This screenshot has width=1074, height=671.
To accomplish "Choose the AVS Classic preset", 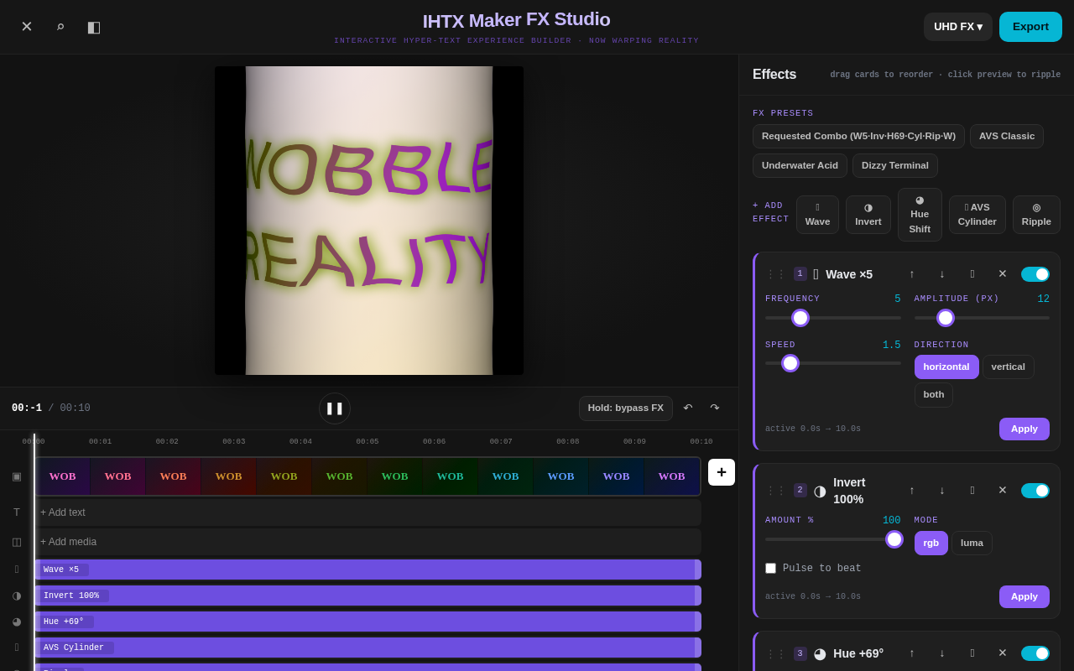I will (x=1007, y=137).
